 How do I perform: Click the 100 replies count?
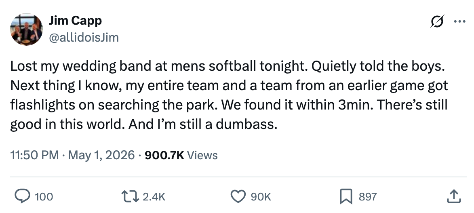pyautogui.click(x=44, y=197)
